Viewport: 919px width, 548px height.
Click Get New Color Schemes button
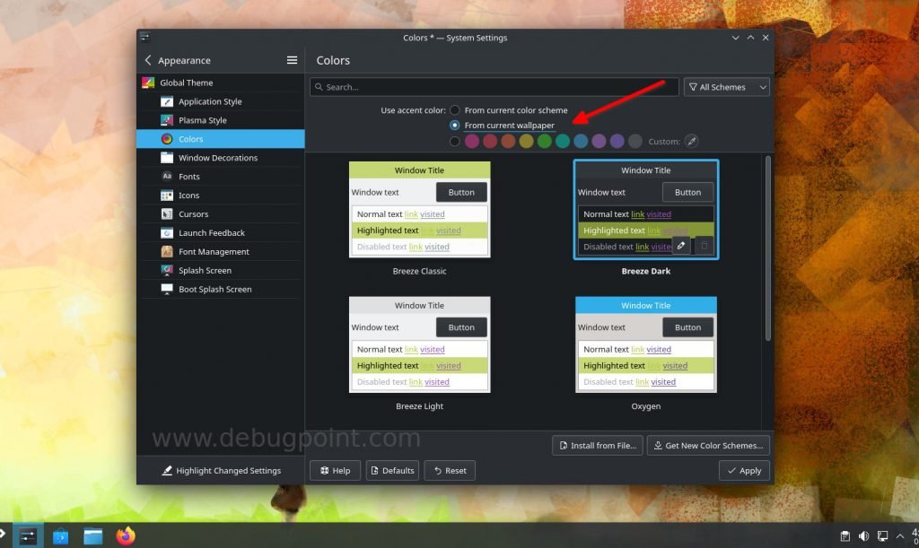pyautogui.click(x=708, y=445)
